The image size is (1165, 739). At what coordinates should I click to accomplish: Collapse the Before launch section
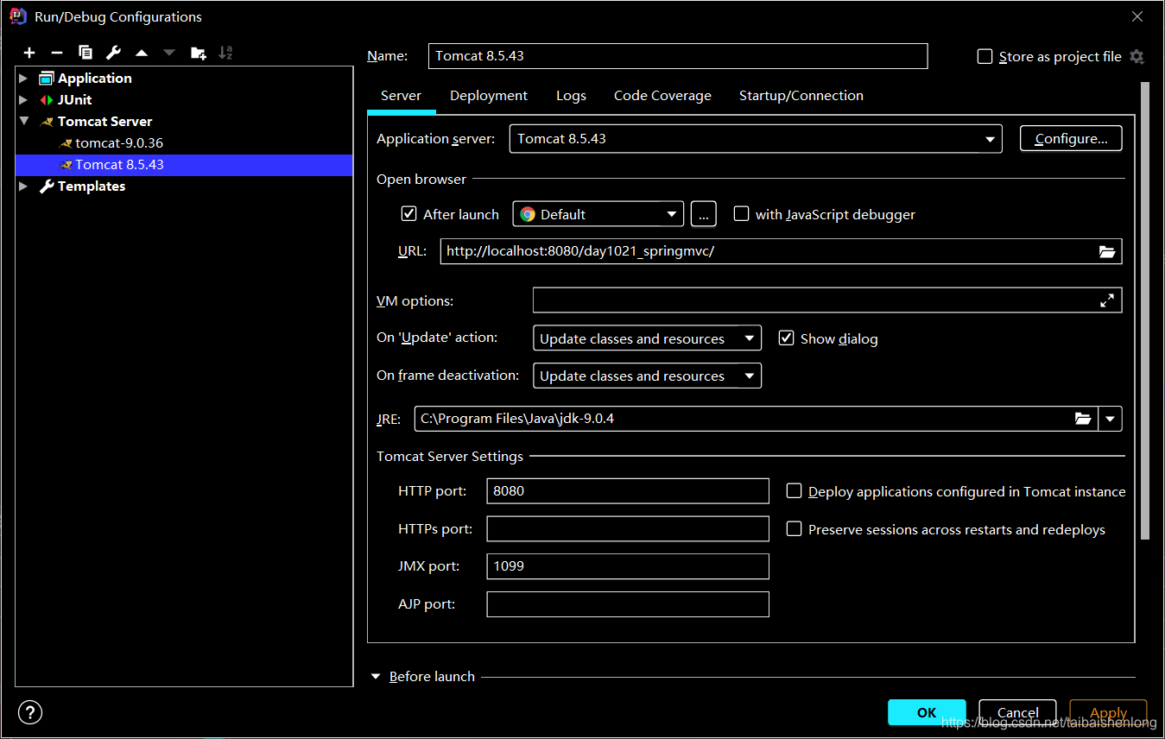(376, 677)
